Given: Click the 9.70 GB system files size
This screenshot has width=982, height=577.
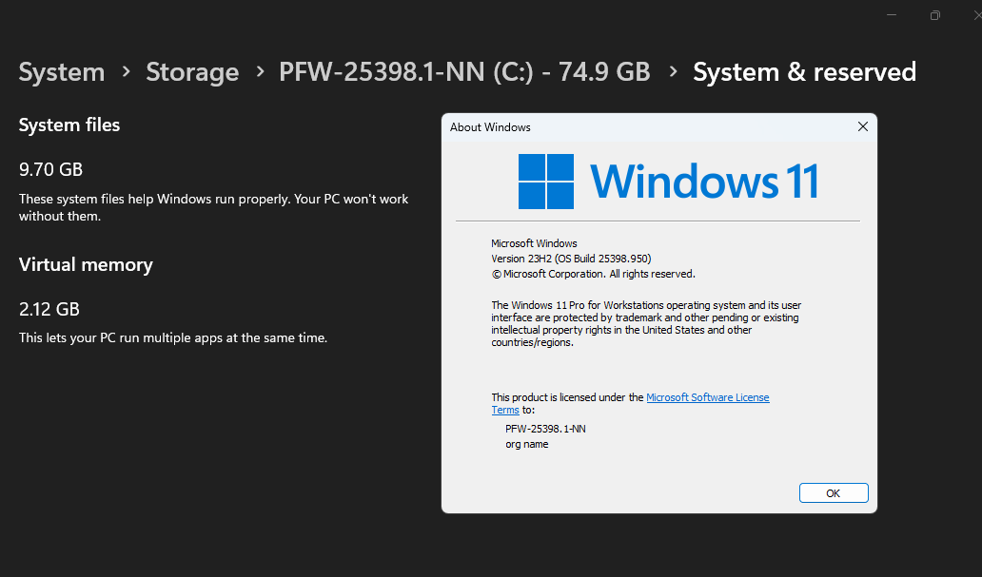Looking at the screenshot, I should pyautogui.click(x=51, y=170).
